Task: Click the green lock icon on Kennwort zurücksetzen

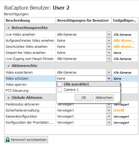Action: (x=8, y=140)
